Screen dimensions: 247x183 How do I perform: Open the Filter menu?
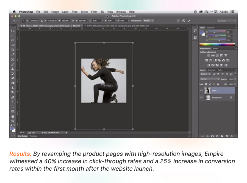(x=94, y=12)
